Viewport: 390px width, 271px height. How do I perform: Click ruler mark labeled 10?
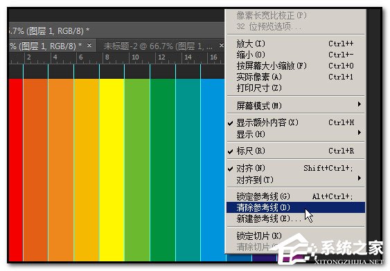point(135,57)
